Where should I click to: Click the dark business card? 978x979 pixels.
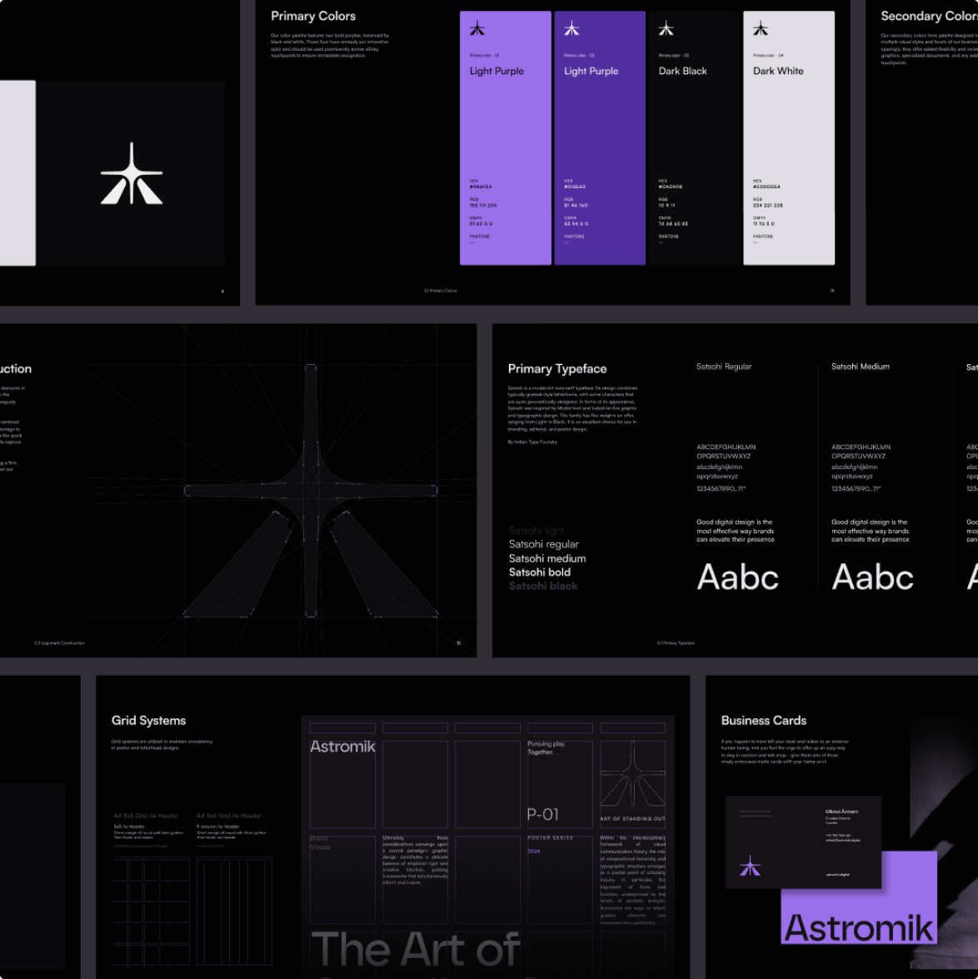(x=803, y=842)
